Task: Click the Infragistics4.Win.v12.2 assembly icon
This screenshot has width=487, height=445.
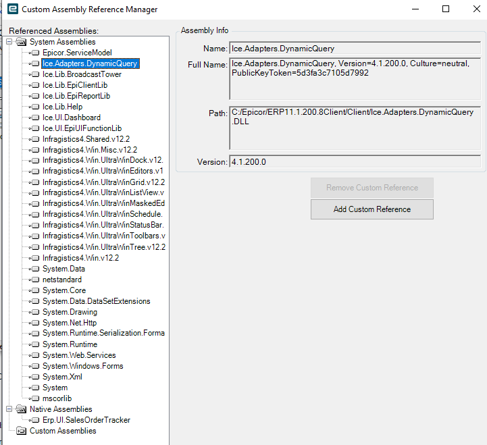Action: pyautogui.click(x=35, y=258)
